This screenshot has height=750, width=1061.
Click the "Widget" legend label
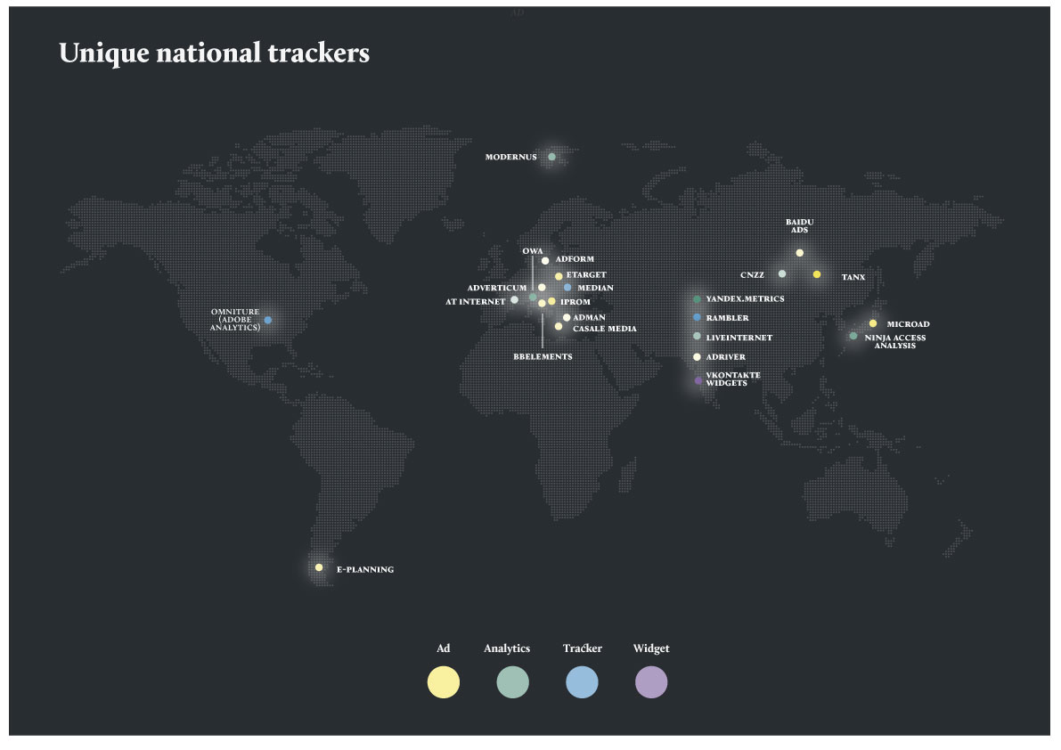click(x=651, y=648)
